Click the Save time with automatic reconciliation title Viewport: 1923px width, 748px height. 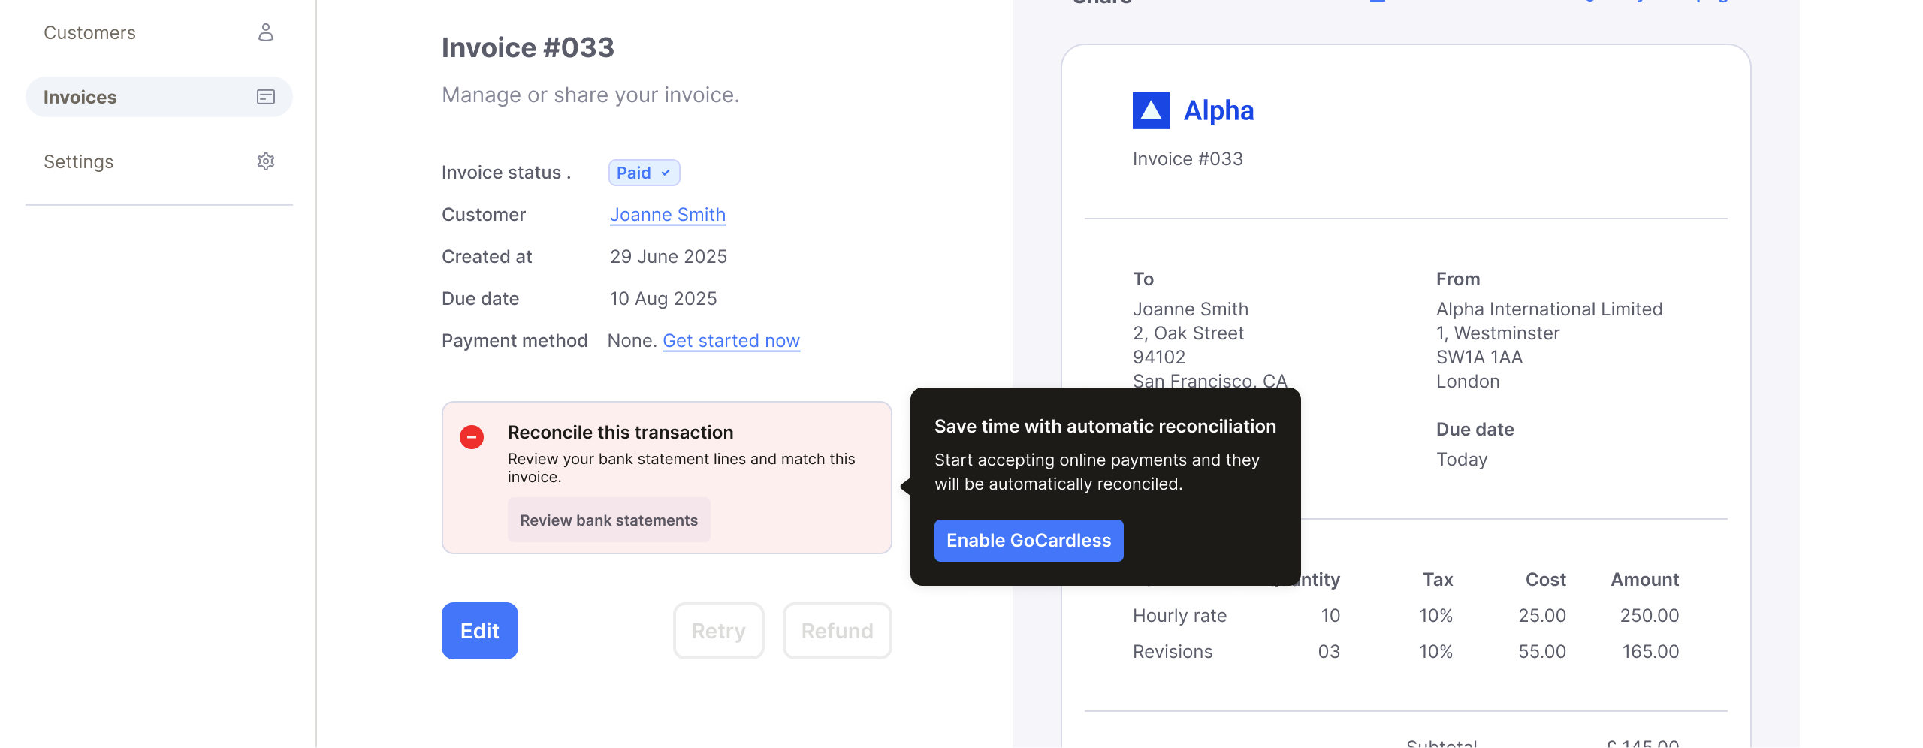[1105, 427]
